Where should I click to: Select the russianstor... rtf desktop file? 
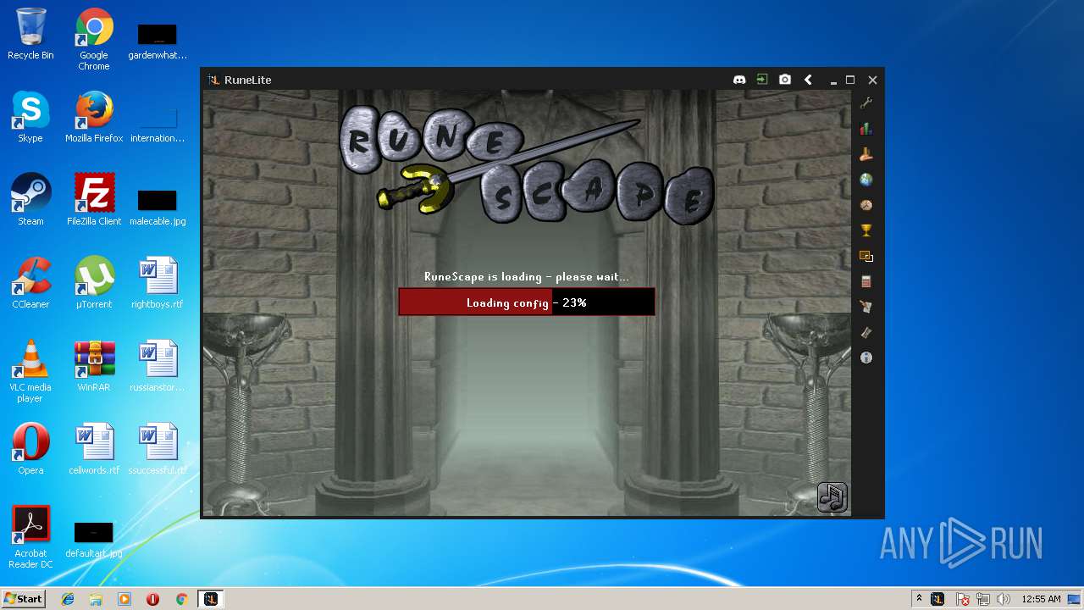(x=158, y=367)
